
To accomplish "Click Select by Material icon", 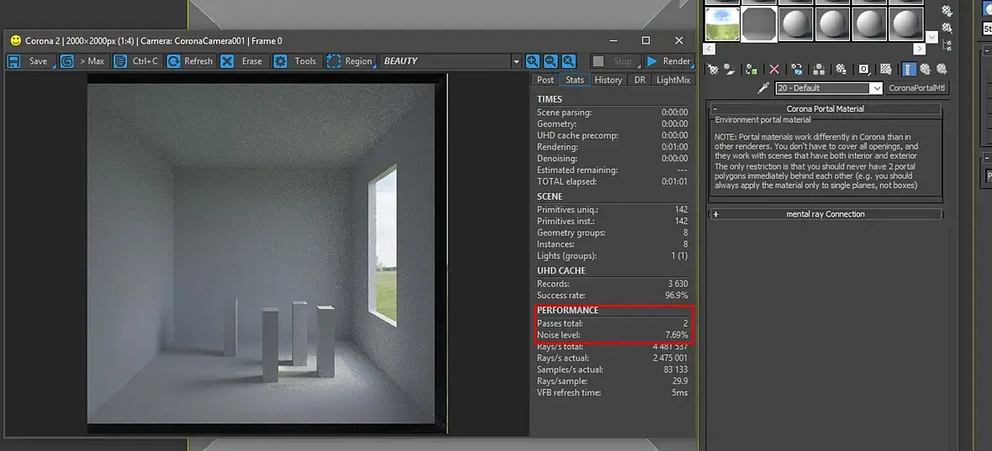I will point(947,27).
